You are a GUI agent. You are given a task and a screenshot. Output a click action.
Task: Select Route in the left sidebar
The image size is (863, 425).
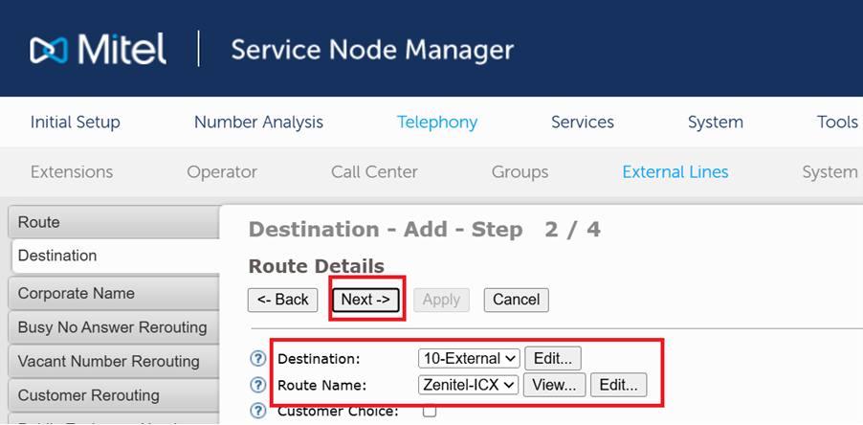(x=39, y=222)
